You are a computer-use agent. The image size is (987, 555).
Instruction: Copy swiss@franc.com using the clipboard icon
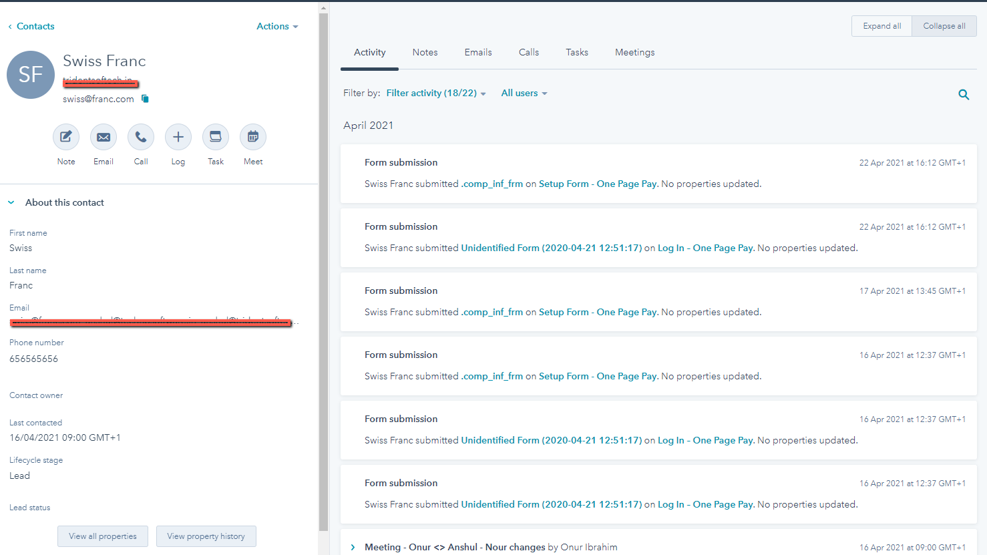pyautogui.click(x=145, y=98)
